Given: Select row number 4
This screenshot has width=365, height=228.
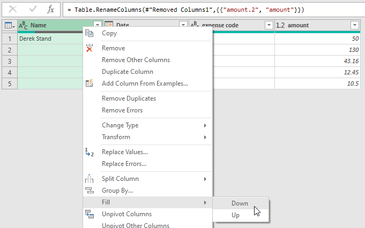Looking at the screenshot, I should [x=10, y=72].
